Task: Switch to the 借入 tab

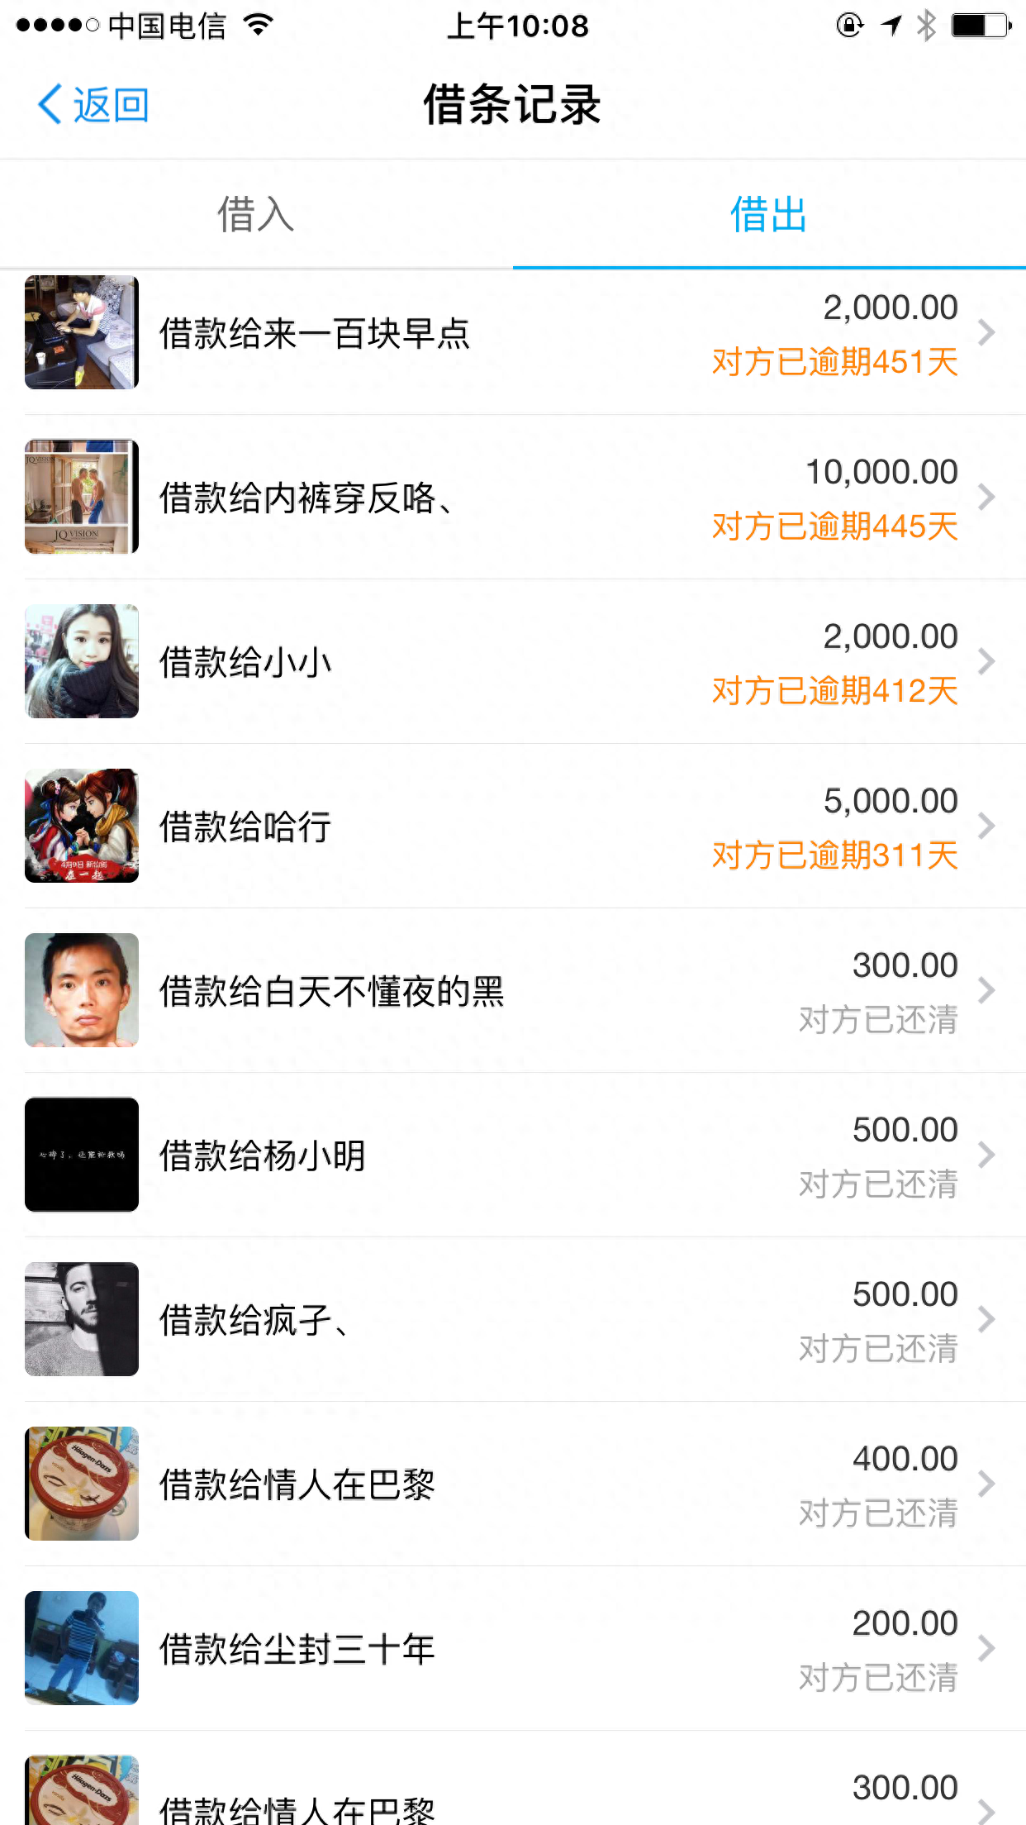Action: [256, 215]
